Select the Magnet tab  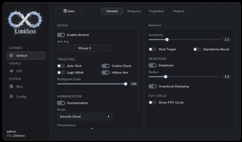179,11
